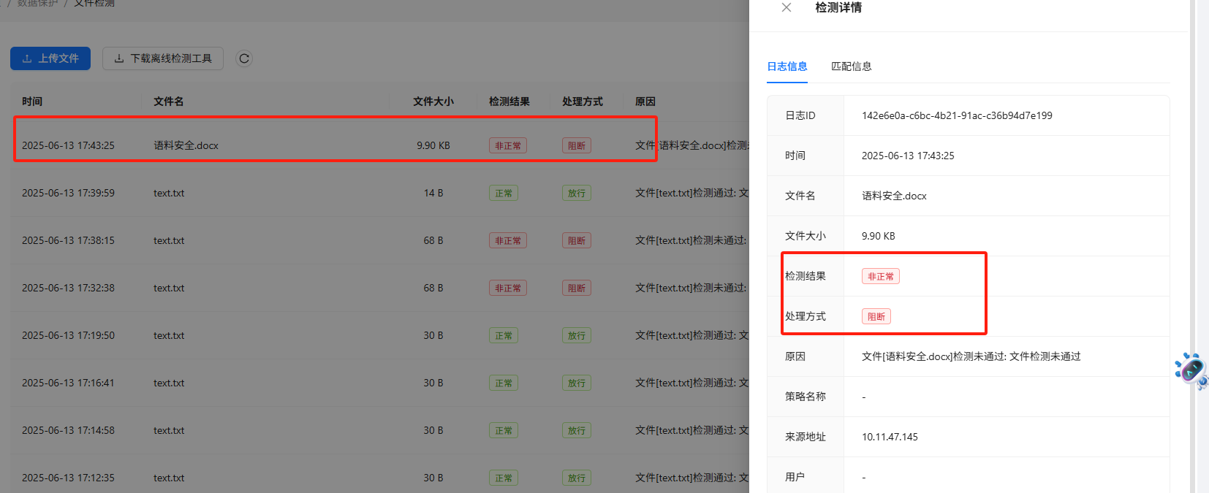Click the 时间 column header
The width and height of the screenshot is (1209, 493).
pos(32,102)
